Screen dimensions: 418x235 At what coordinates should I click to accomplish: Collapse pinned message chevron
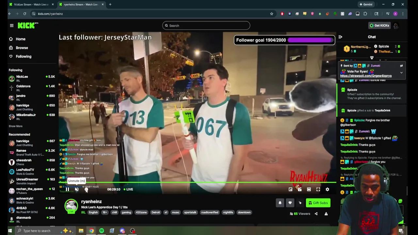401,73
